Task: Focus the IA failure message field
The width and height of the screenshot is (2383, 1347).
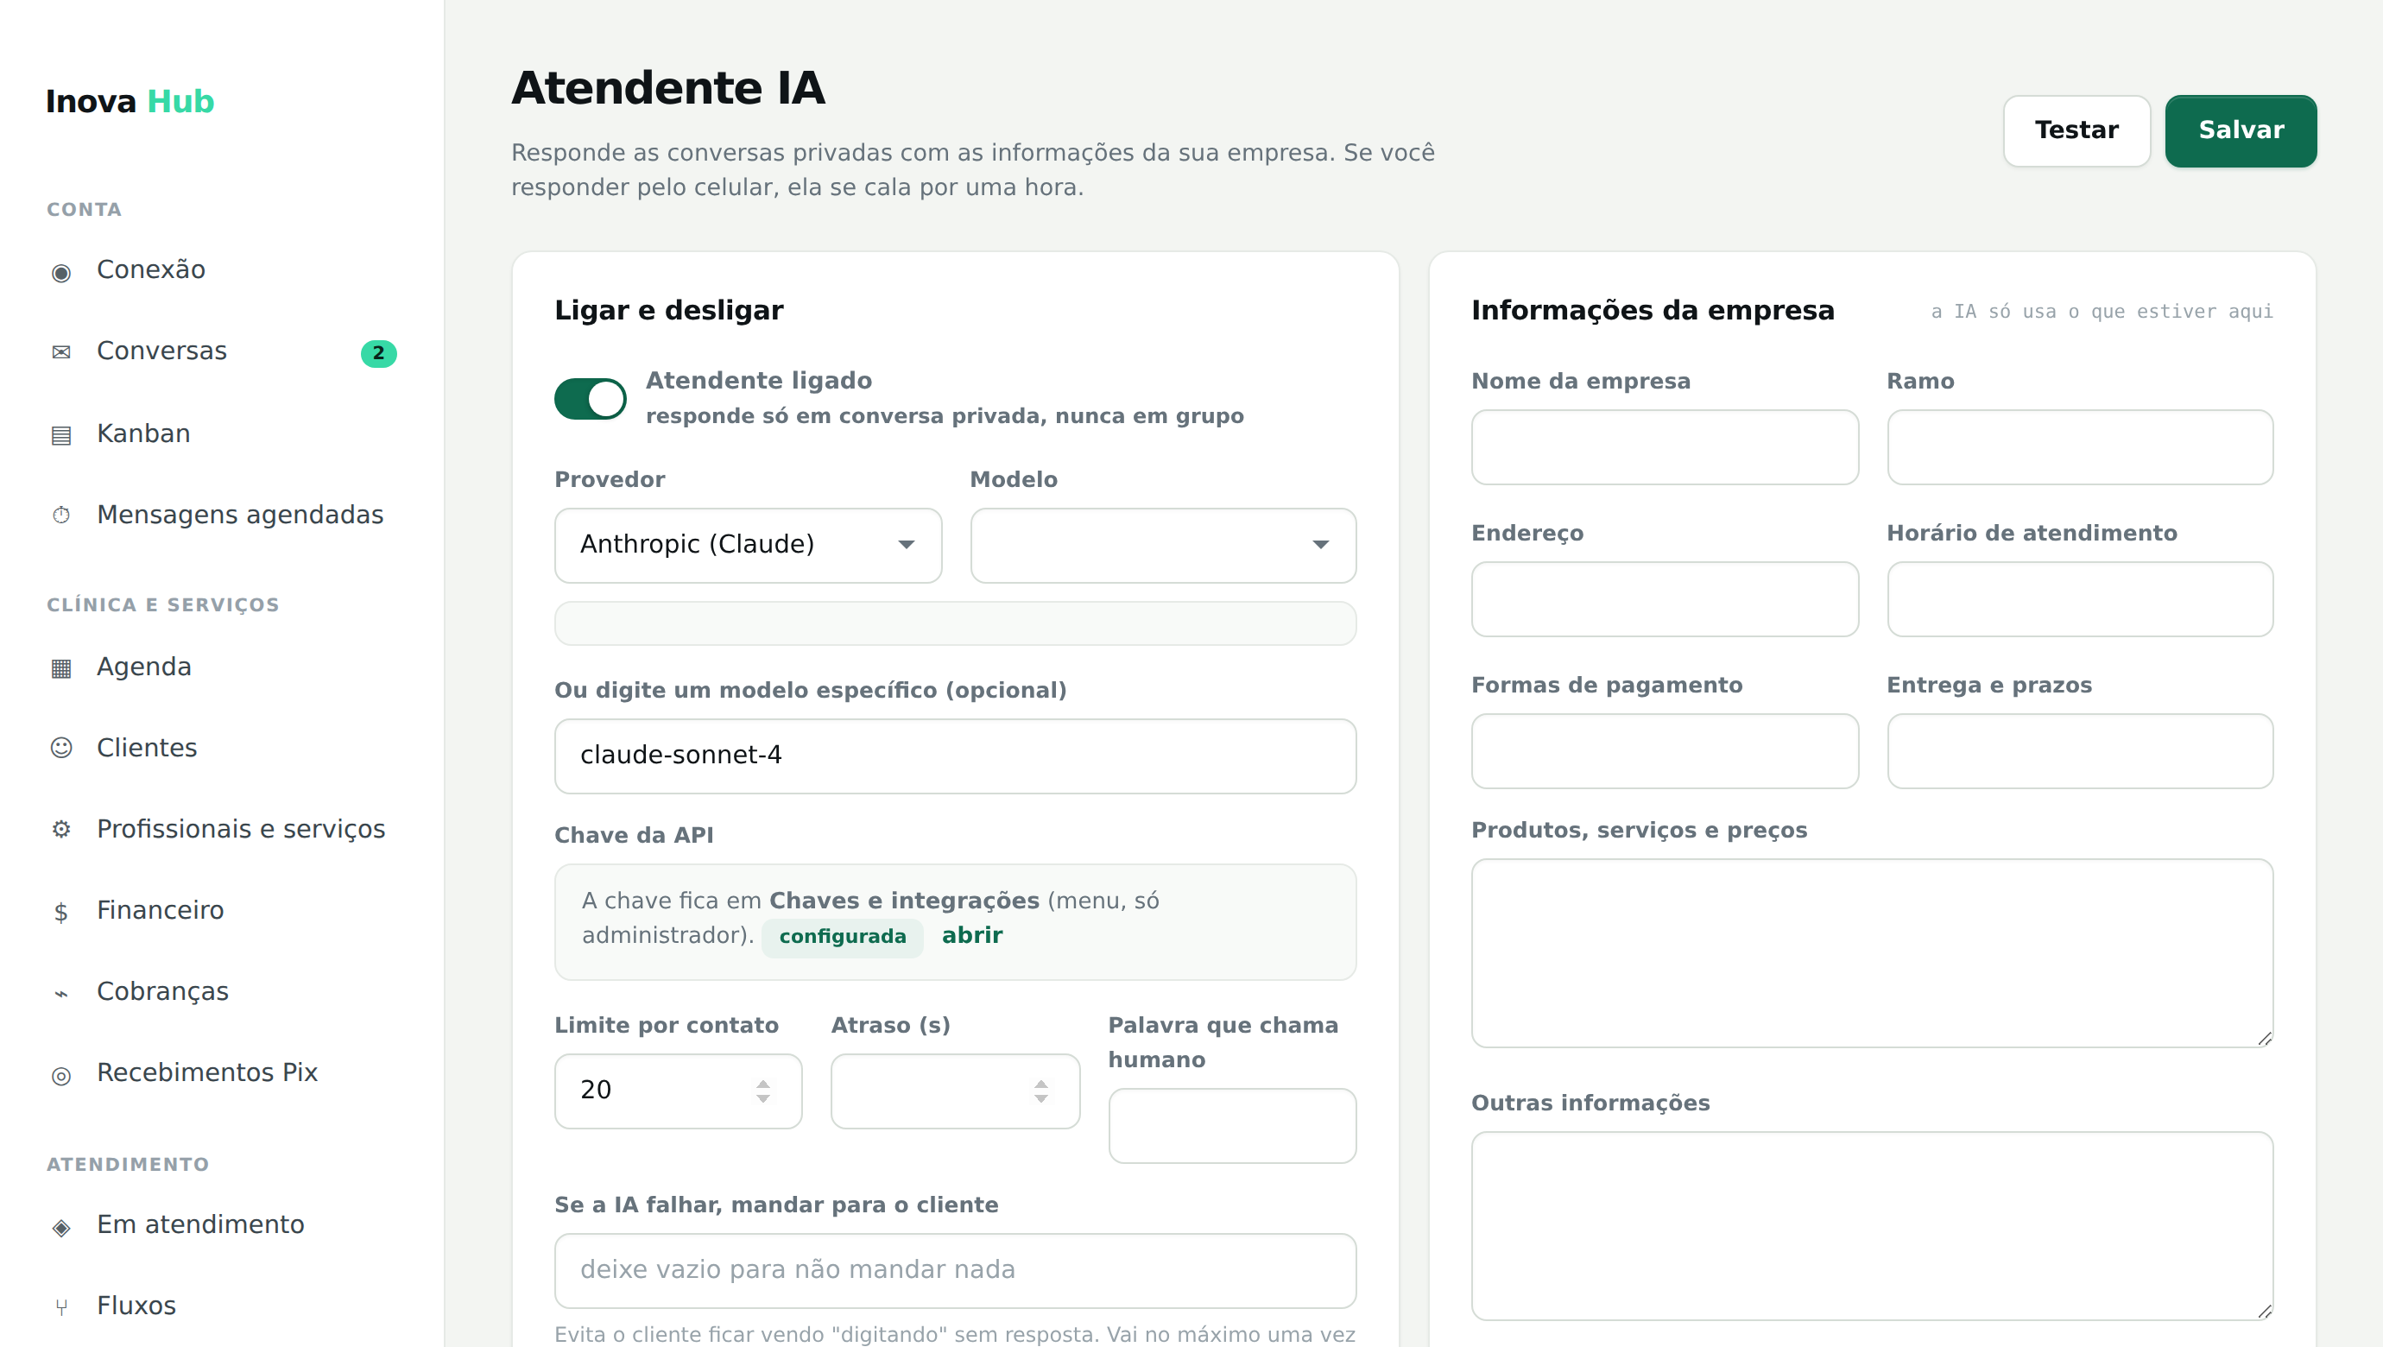Action: [955, 1270]
